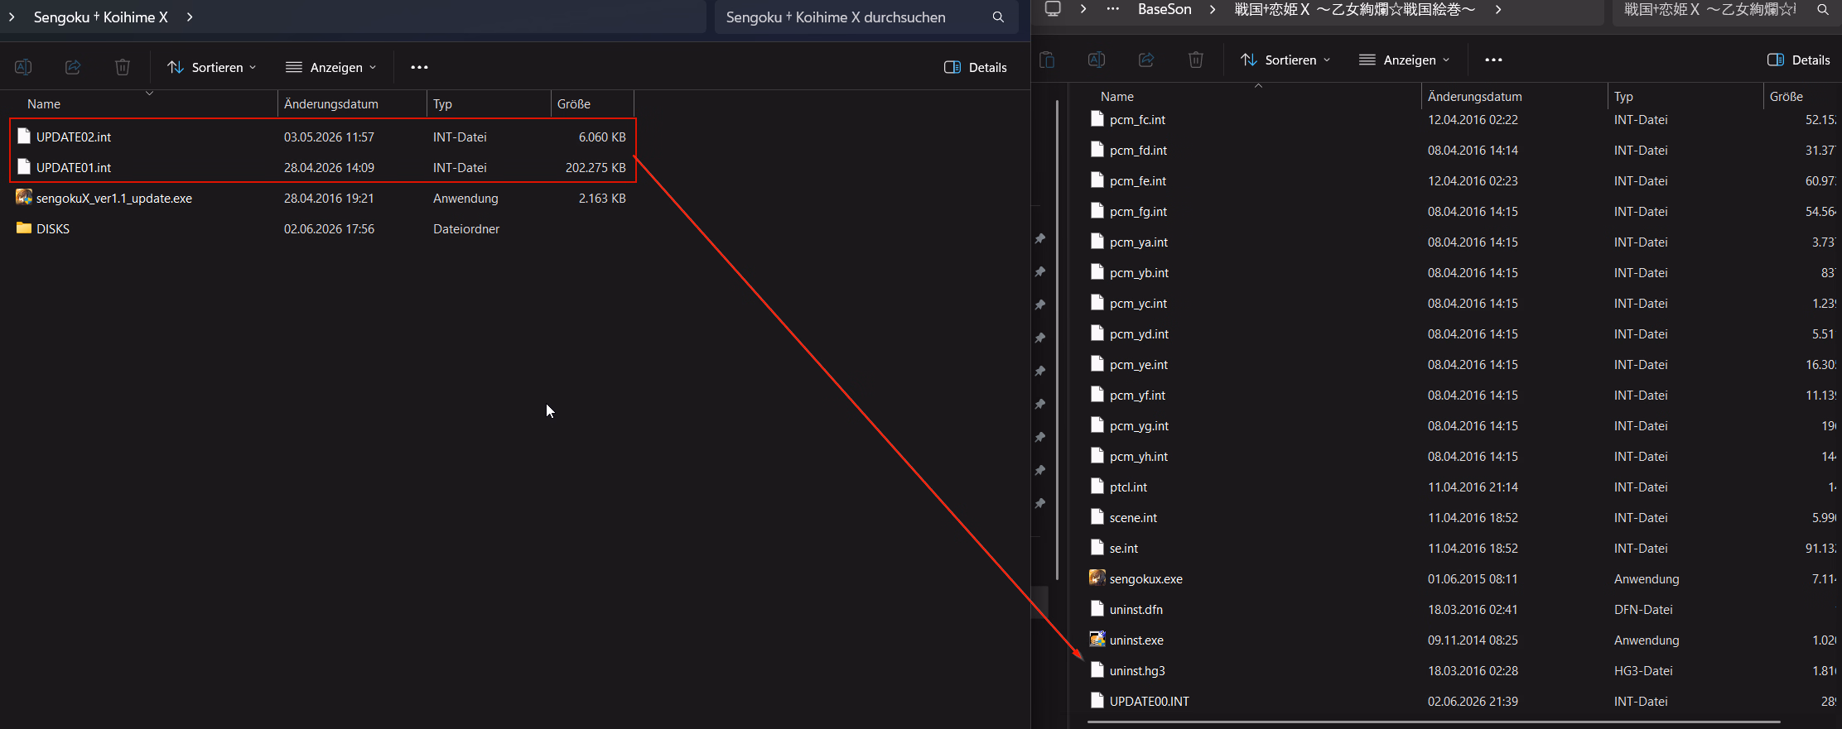Open the Sortieren dropdown in the left window
The height and width of the screenshot is (729, 1842).
212,67
